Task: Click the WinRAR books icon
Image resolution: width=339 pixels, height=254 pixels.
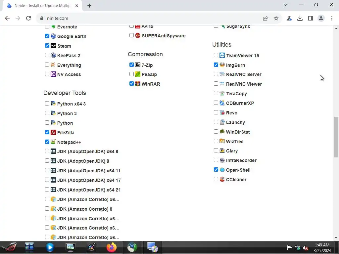Action: click(x=138, y=84)
